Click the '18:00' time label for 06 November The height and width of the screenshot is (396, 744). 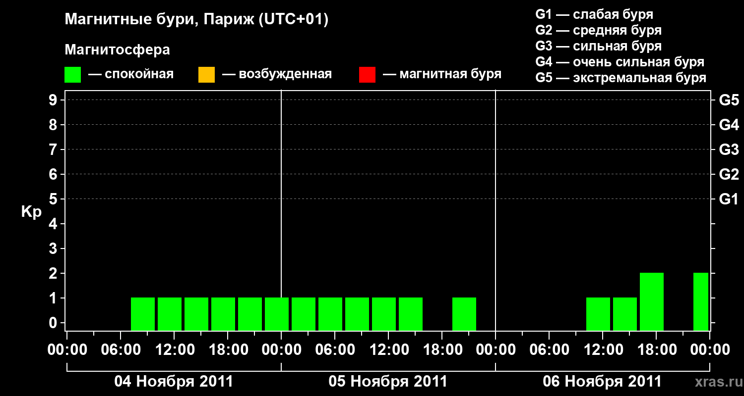click(x=656, y=350)
